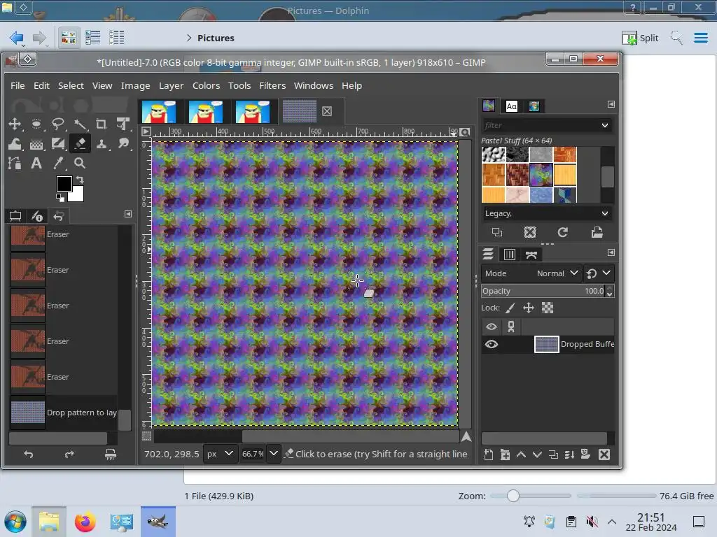
Task: Select the Smudge tool
Action: [x=123, y=143]
